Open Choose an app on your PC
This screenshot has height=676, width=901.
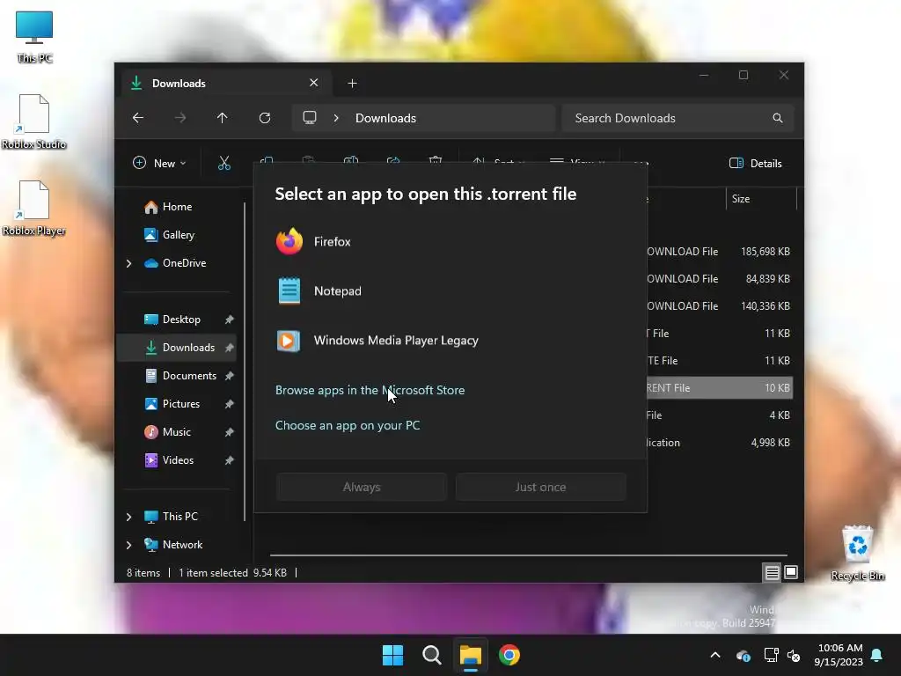(x=347, y=425)
